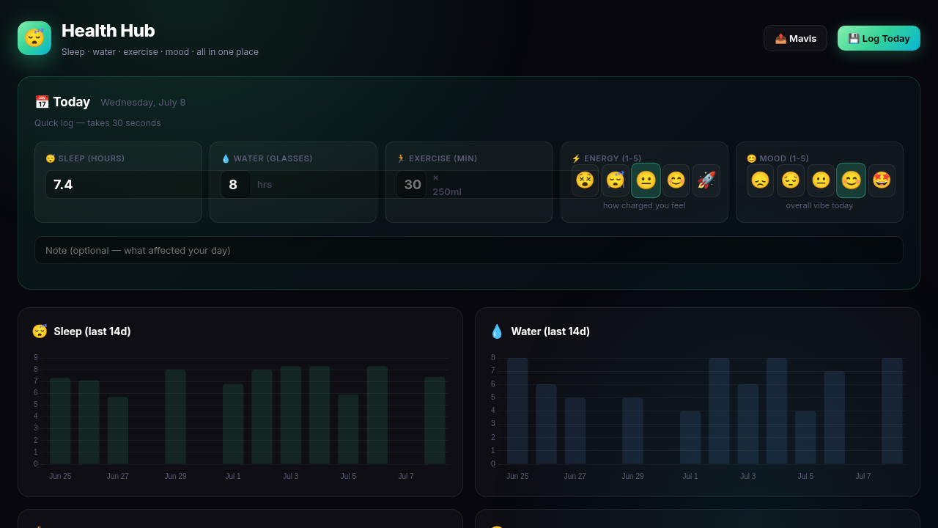
Task: Select the smiling face mood
Action: (x=851, y=180)
